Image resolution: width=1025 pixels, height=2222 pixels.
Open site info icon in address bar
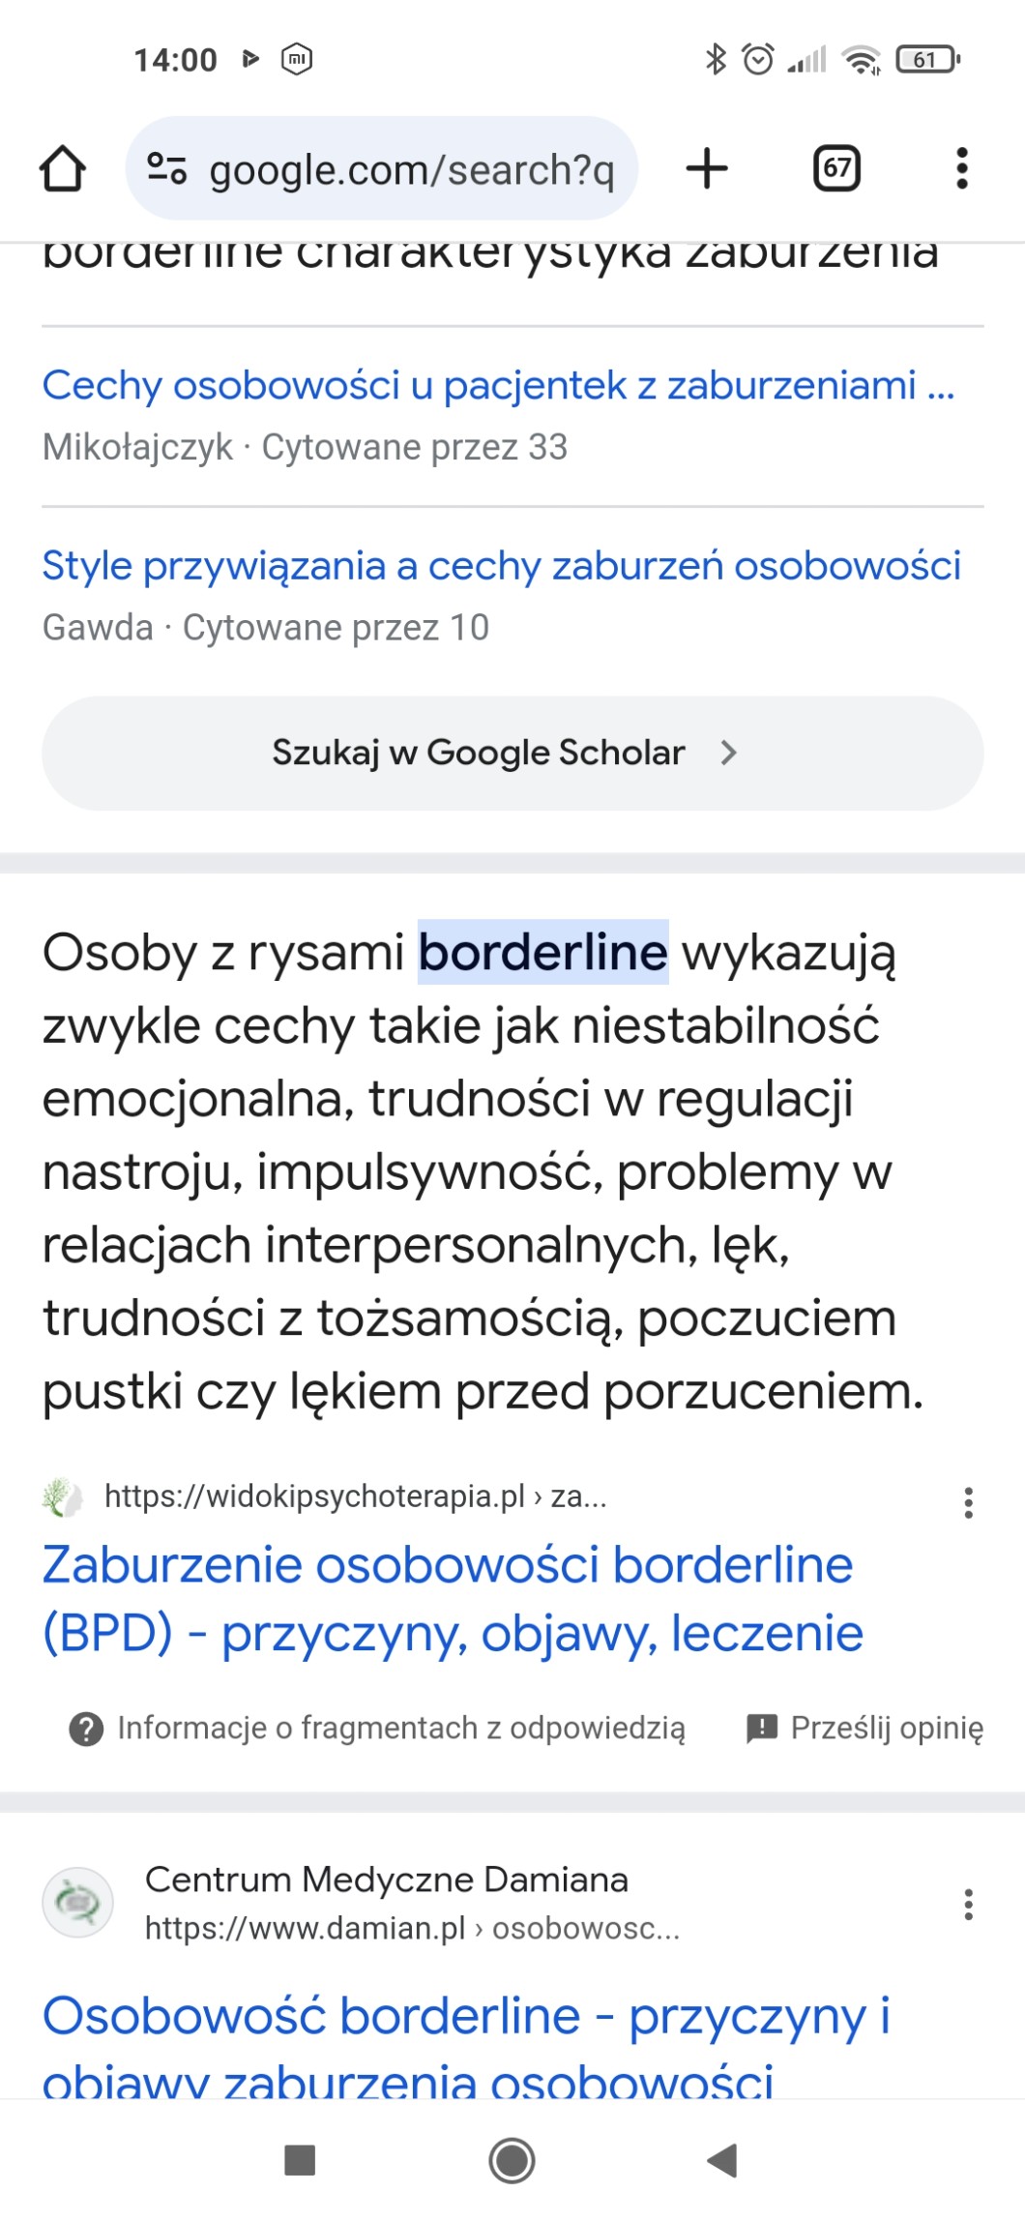click(x=166, y=169)
